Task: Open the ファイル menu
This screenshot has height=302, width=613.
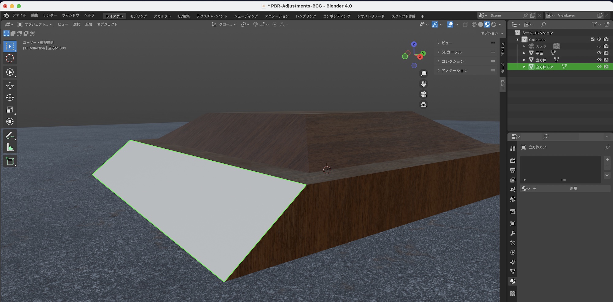Action: click(19, 15)
